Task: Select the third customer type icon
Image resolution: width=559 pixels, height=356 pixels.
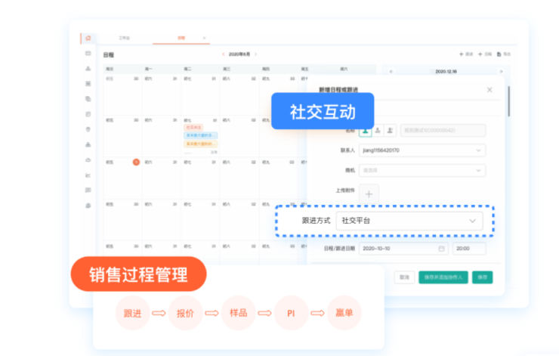Action: [x=390, y=130]
